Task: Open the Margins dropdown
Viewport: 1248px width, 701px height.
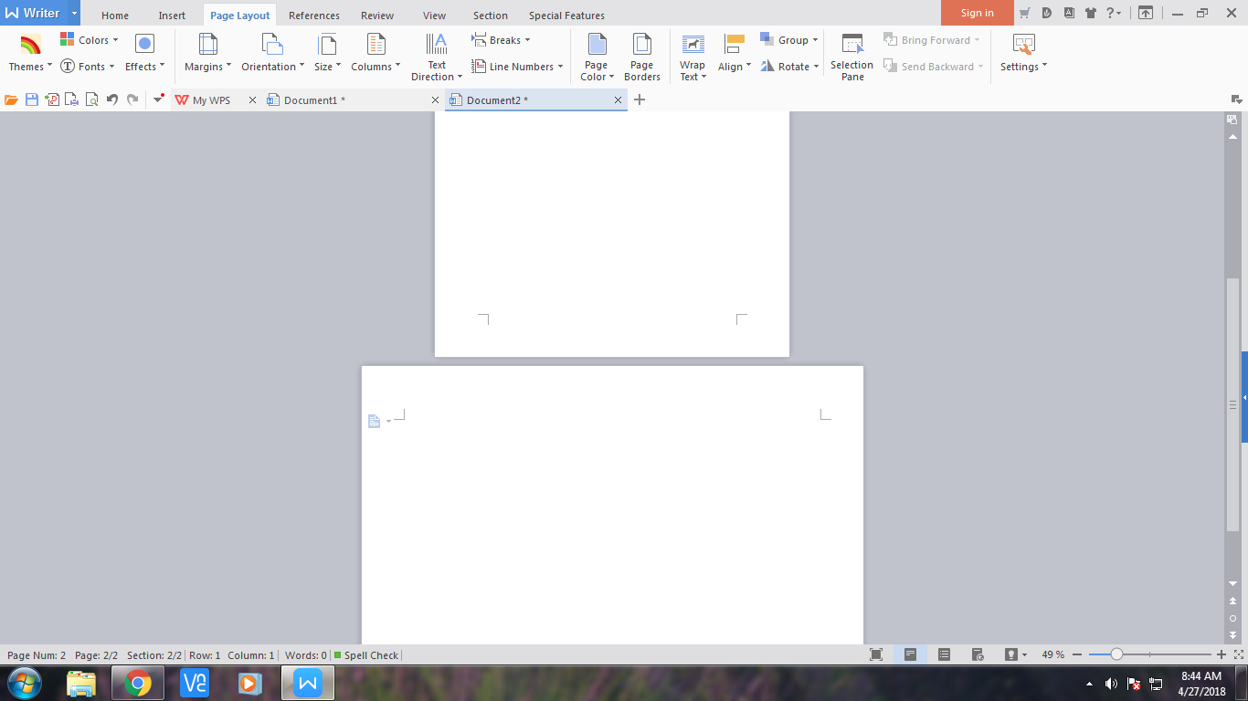Action: (x=206, y=55)
